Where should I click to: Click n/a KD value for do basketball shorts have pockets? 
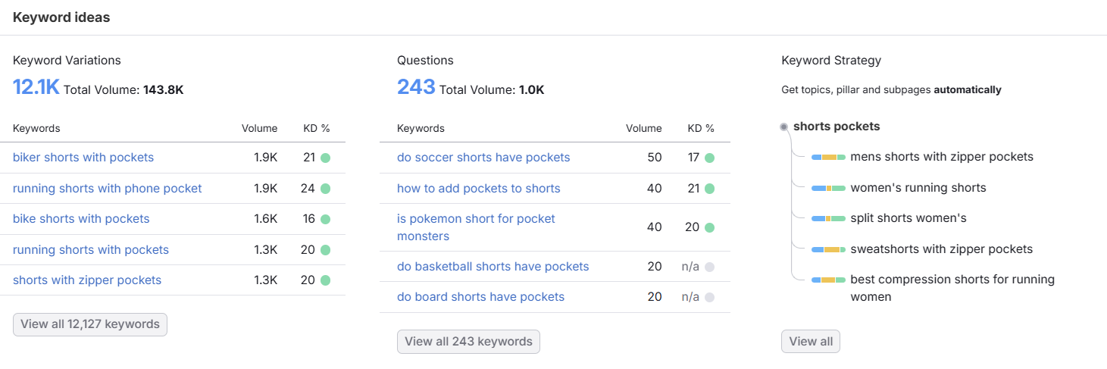(690, 267)
